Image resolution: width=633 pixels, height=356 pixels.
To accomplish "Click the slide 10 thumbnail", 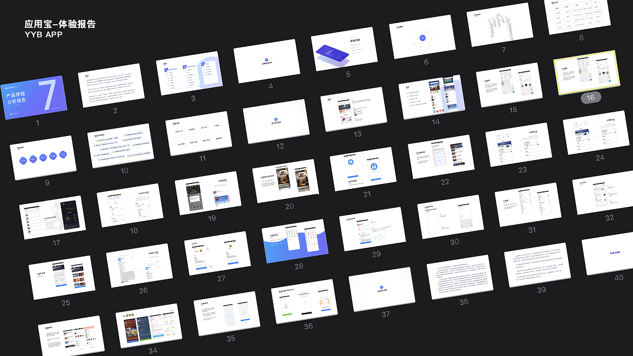I will point(121,146).
